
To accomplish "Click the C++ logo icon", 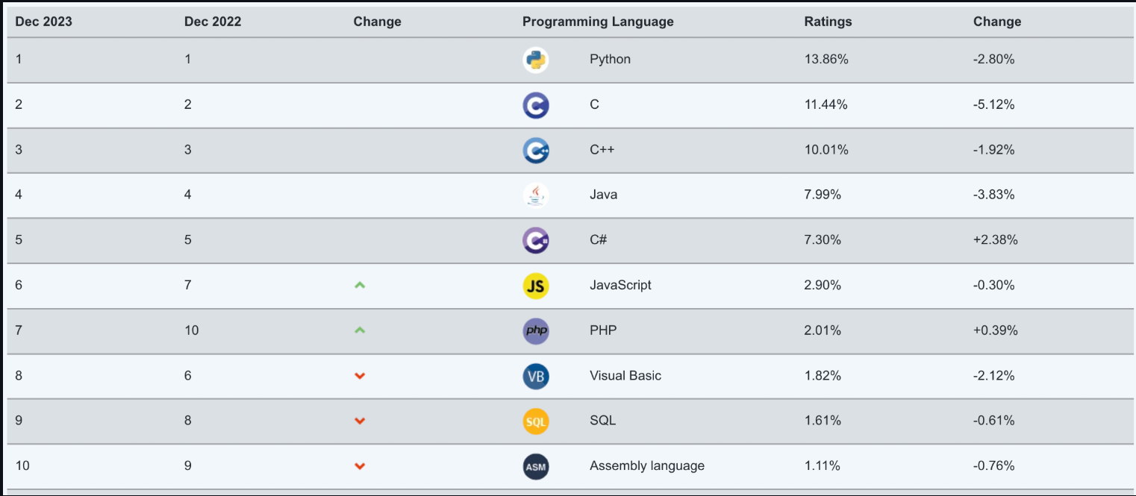I will pos(535,151).
